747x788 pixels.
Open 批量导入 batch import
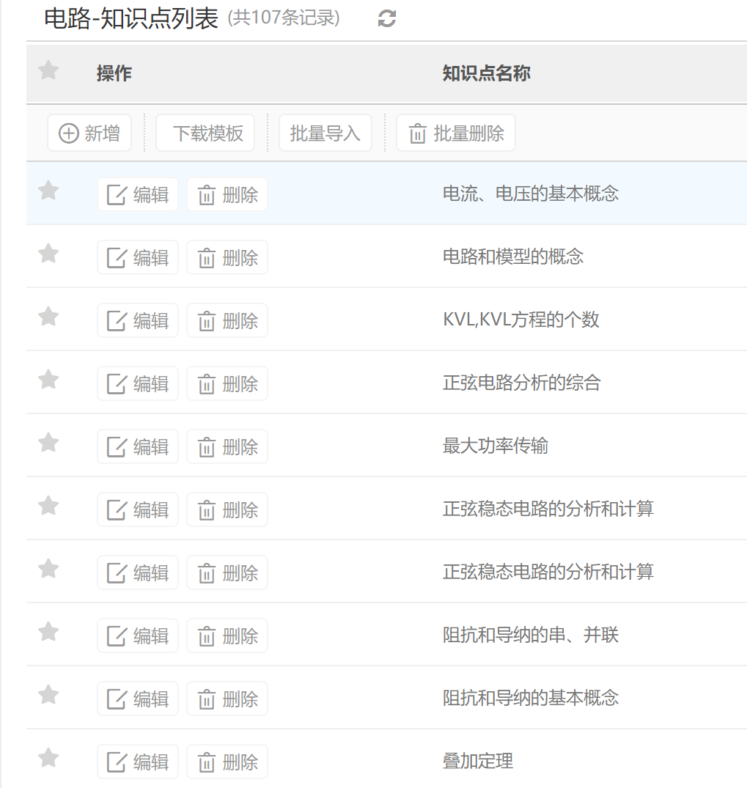point(325,133)
